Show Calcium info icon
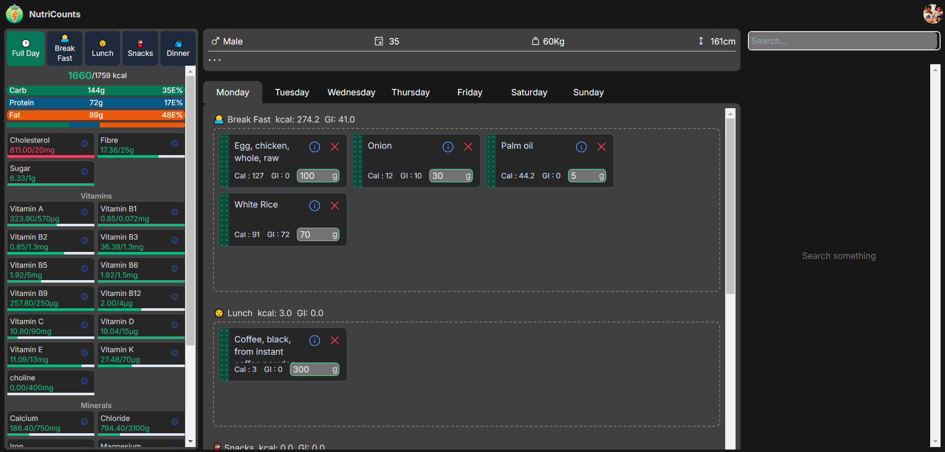945x452 pixels. (x=84, y=422)
